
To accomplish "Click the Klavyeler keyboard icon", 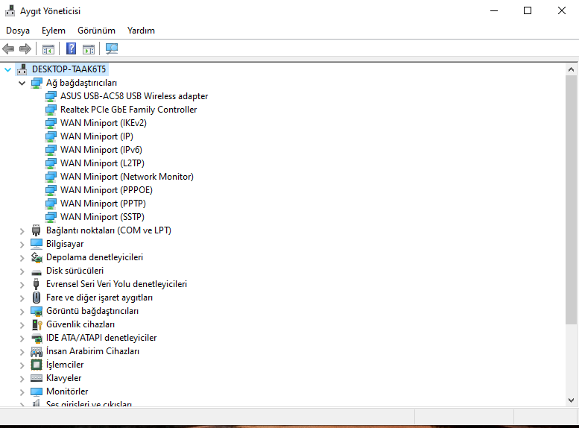I will 37,378.
